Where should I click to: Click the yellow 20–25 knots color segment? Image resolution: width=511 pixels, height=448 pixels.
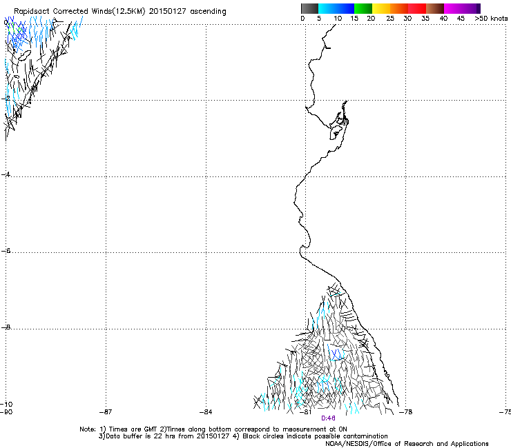381,8
